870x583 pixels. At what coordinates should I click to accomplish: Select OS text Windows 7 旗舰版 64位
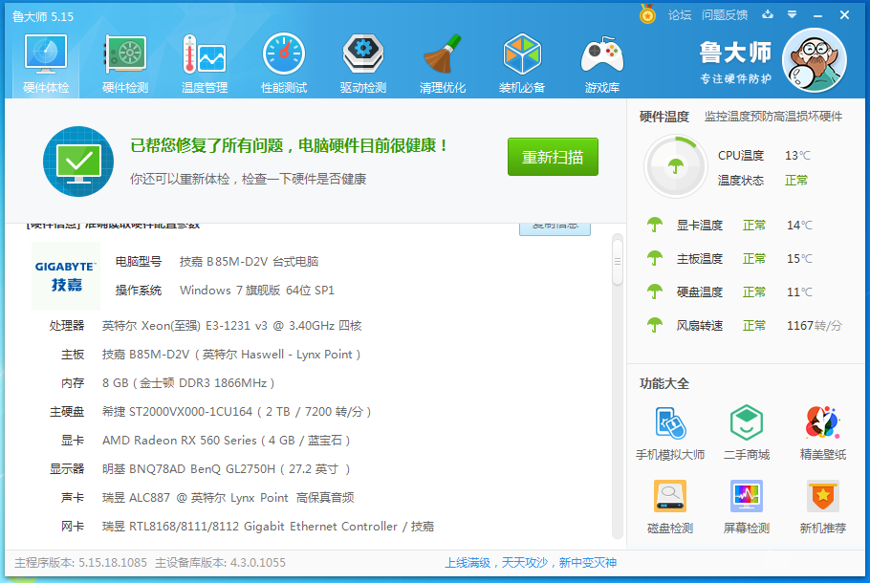[x=257, y=291]
